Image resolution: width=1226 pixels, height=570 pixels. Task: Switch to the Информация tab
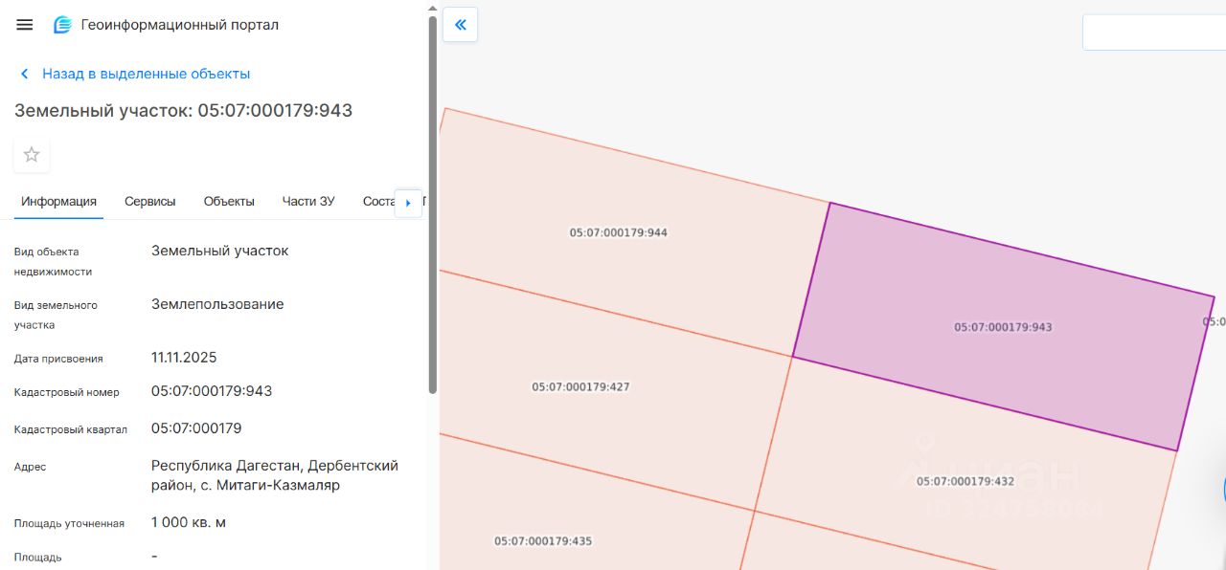click(59, 202)
